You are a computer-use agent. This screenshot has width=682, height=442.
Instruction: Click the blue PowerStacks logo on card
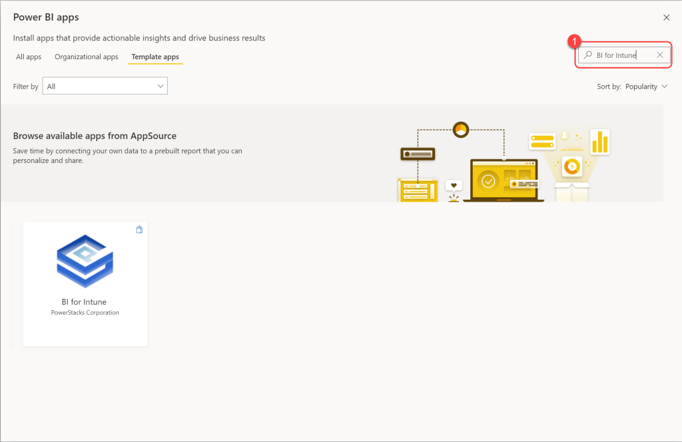(85, 261)
